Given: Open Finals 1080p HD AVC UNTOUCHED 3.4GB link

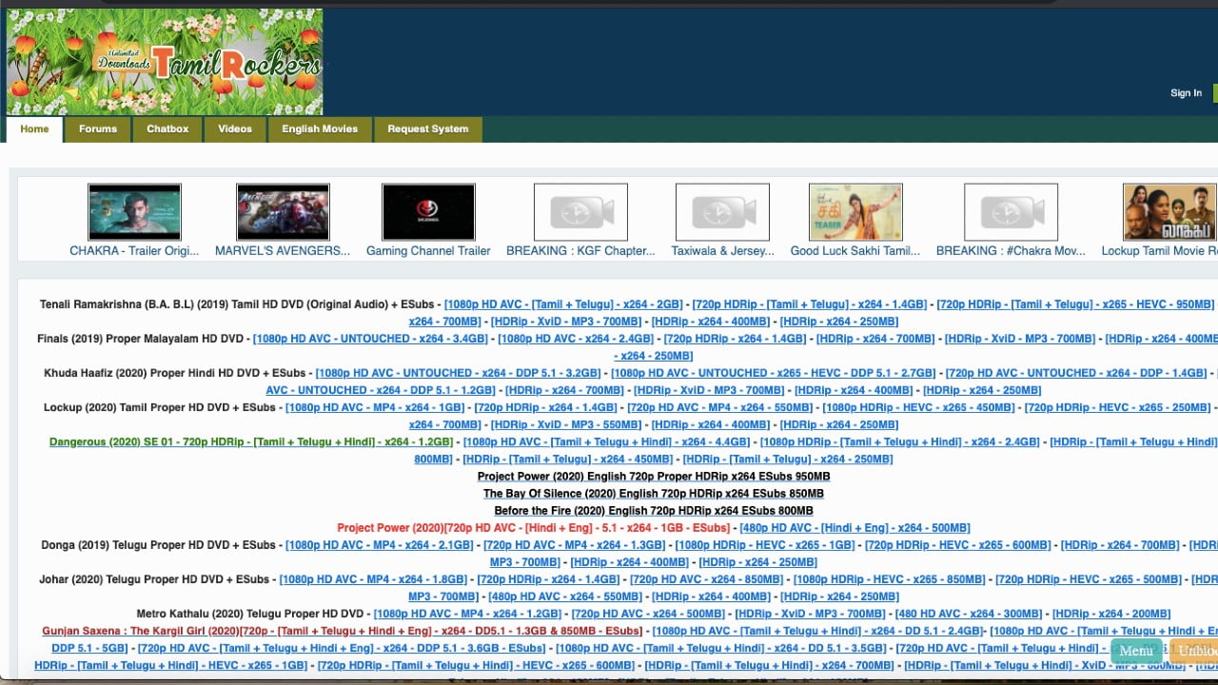Looking at the screenshot, I should tap(370, 339).
